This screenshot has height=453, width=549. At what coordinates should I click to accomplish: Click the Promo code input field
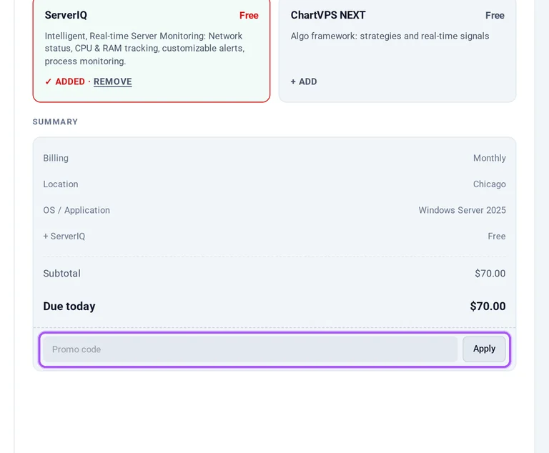(250, 349)
